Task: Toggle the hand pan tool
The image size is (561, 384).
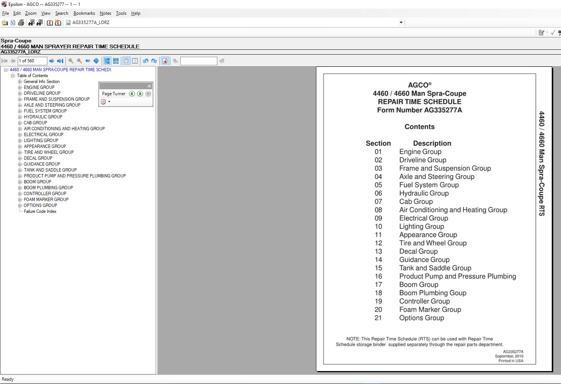Action: [x=126, y=61]
